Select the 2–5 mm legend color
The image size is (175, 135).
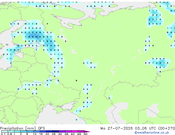(24, 131)
